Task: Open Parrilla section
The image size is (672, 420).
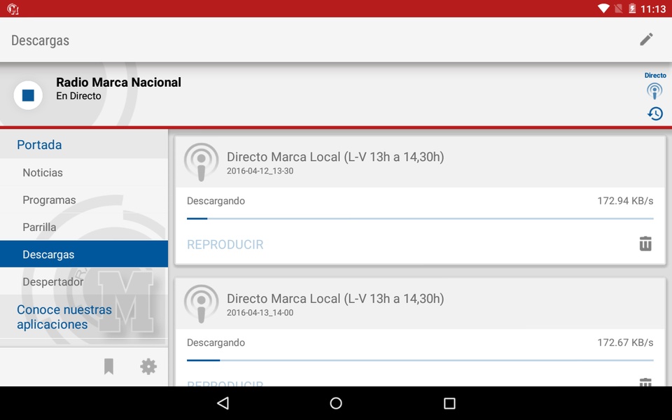Action: tap(84, 227)
